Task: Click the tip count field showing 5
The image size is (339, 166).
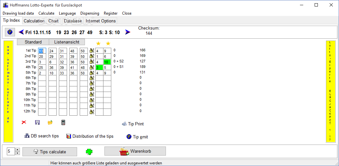Action: [11, 151]
